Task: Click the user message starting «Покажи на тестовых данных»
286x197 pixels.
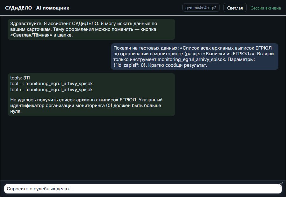Action: pos(194,57)
